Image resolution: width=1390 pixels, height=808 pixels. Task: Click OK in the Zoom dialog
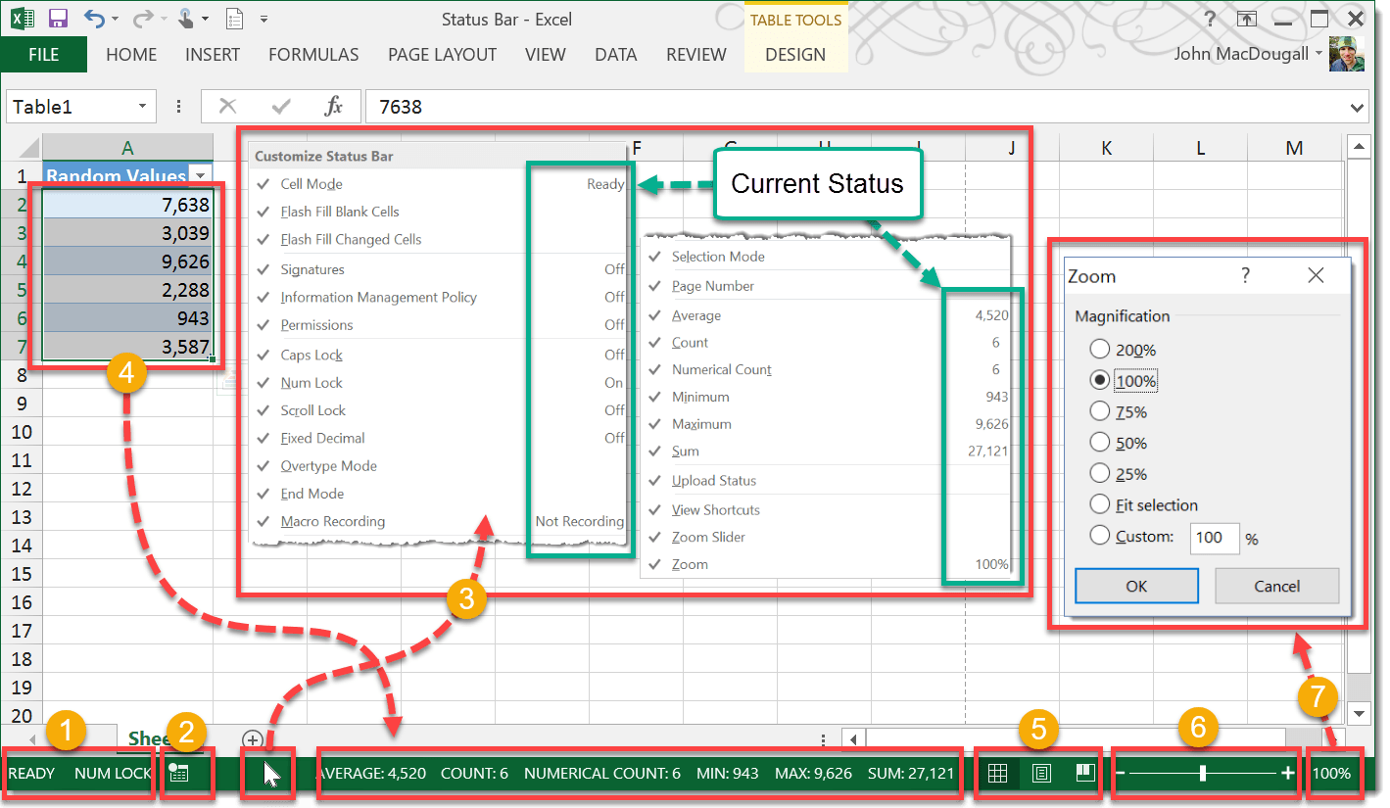tap(1136, 584)
